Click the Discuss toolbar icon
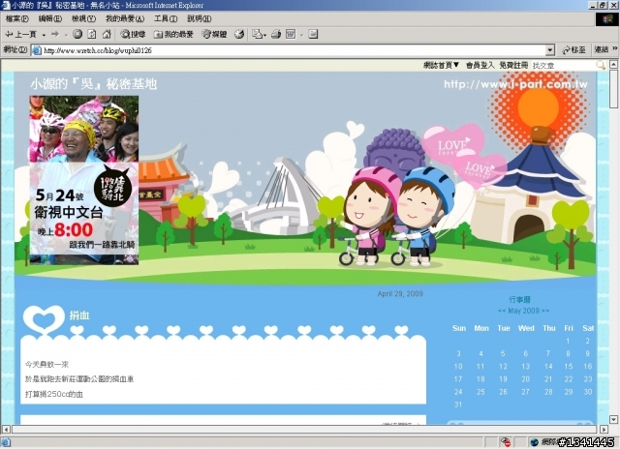The image size is (620, 450). click(x=313, y=35)
